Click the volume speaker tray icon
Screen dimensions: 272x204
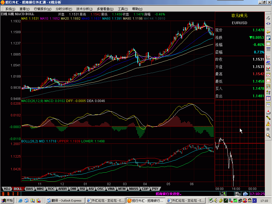click(x=216, y=201)
